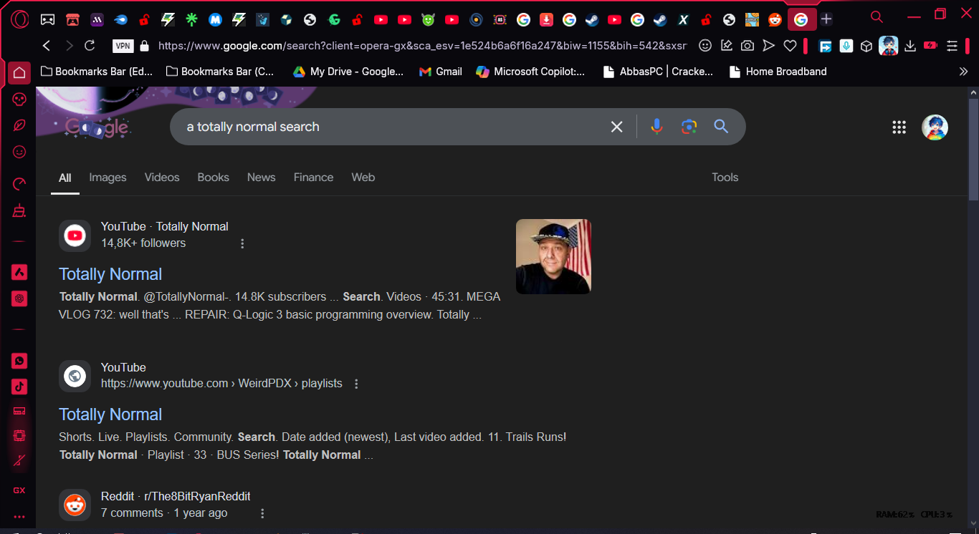Click the smiley emoji icon in address bar
Viewport: 979px width, 534px height.
705,46
